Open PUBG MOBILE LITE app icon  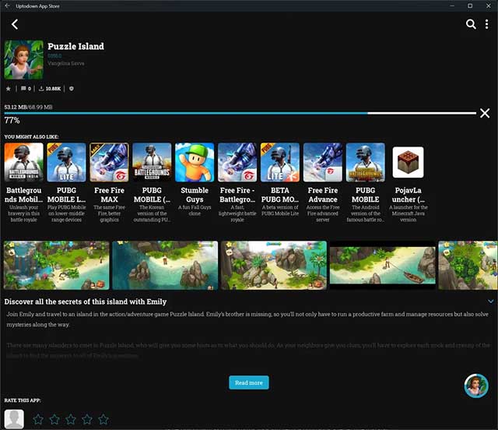(66, 162)
